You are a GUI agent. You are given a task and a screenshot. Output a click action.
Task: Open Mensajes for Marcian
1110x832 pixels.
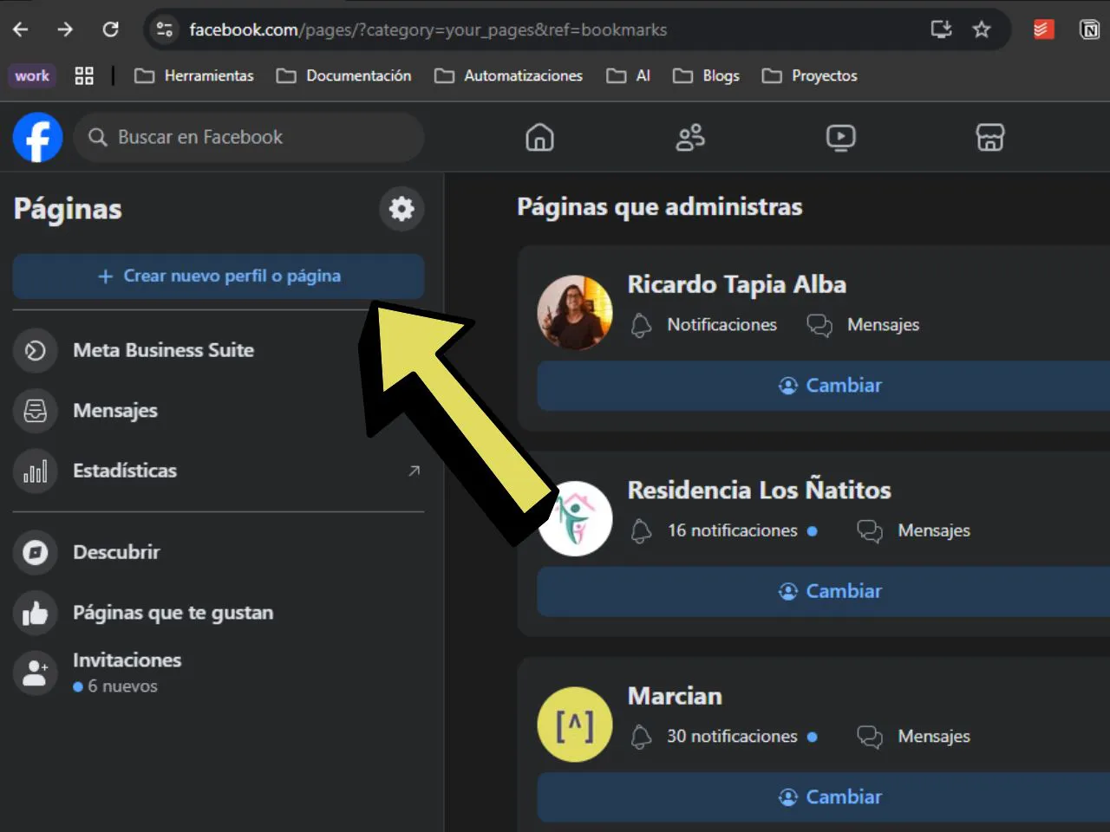[x=913, y=737]
